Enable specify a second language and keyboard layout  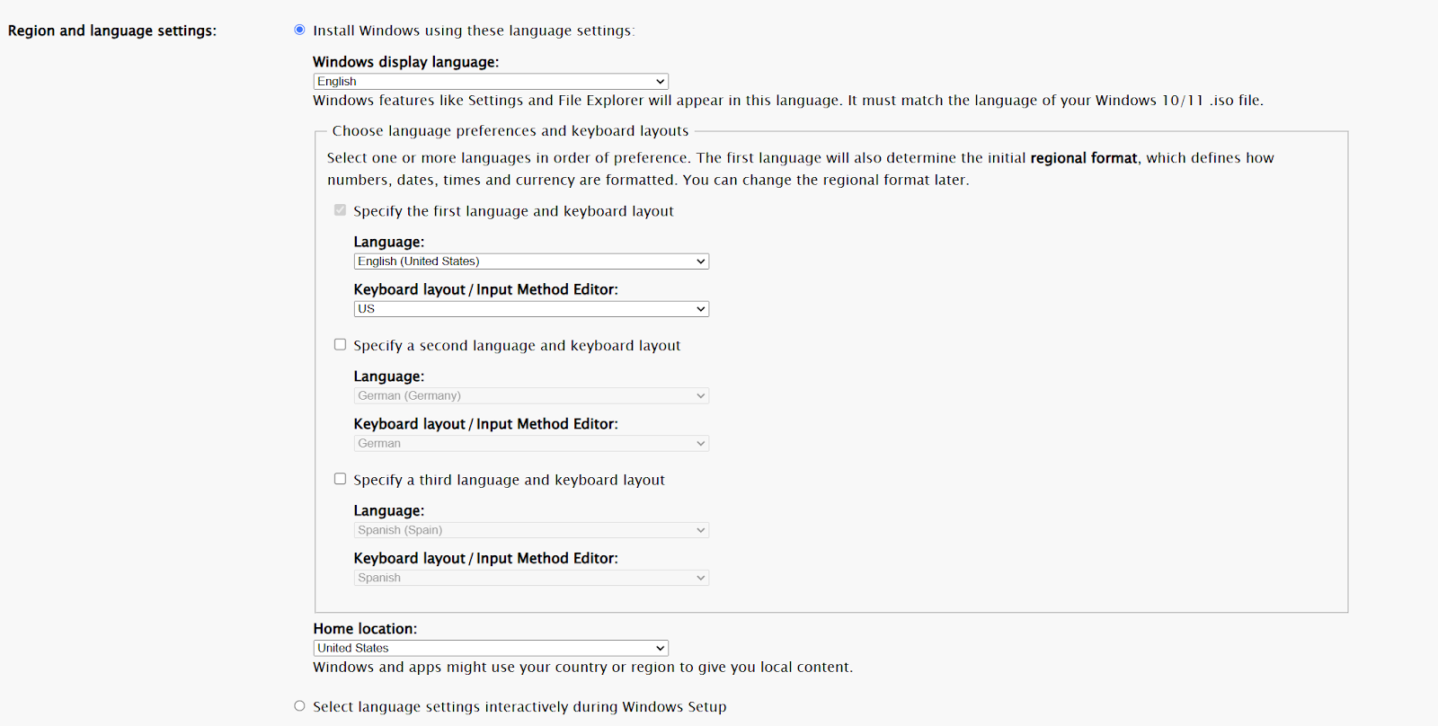[340, 343]
